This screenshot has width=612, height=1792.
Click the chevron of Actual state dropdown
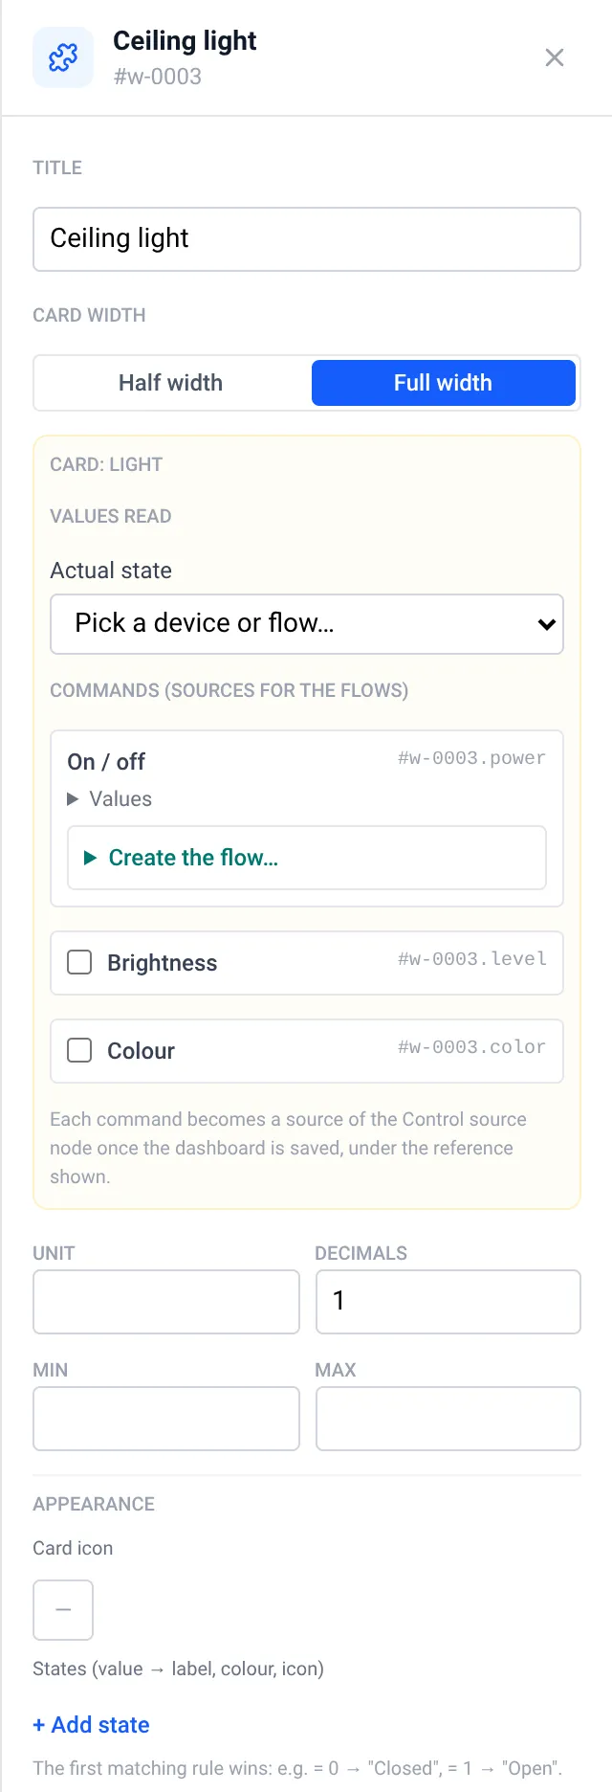pos(546,624)
